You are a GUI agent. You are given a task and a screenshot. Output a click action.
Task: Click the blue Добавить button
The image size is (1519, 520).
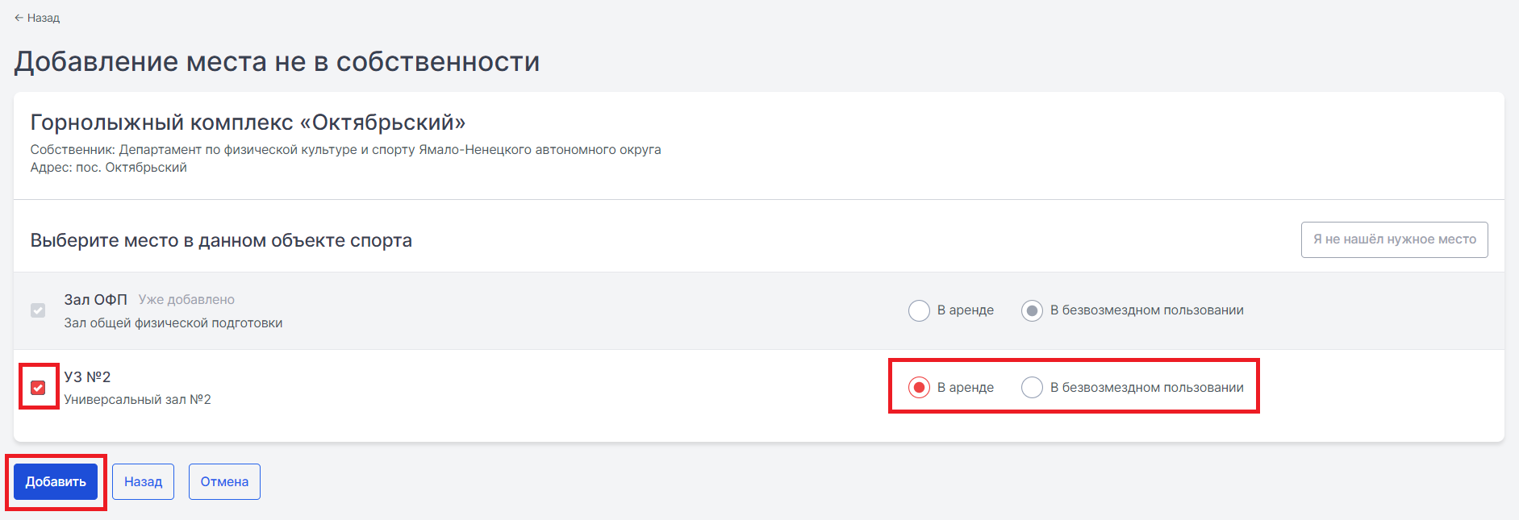click(56, 481)
